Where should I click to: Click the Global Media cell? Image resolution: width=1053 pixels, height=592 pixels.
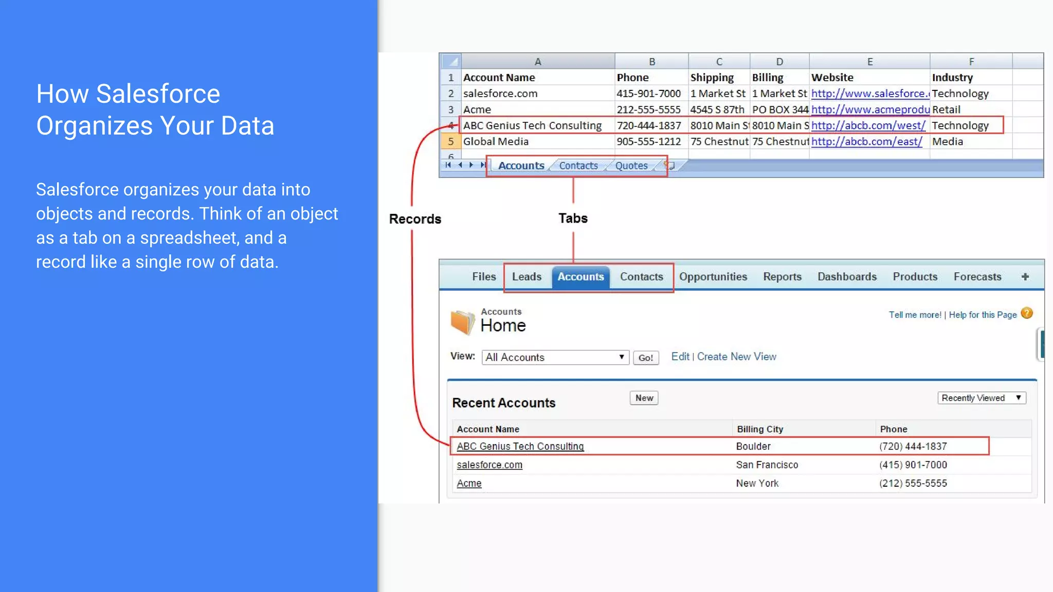tap(538, 141)
